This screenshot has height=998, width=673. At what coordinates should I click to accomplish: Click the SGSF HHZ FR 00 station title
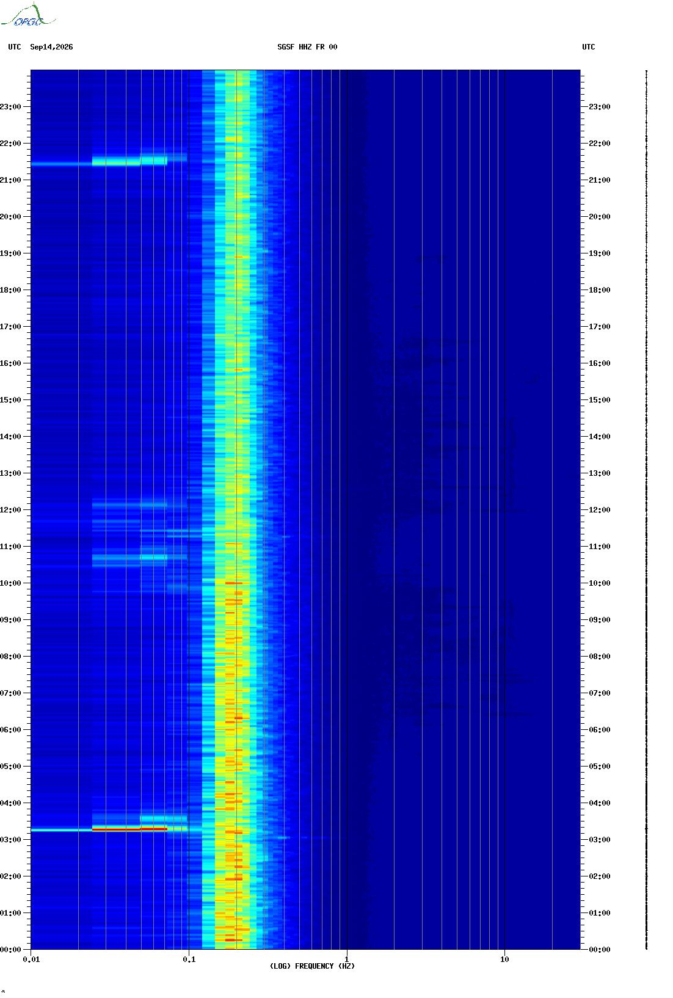click(x=307, y=47)
